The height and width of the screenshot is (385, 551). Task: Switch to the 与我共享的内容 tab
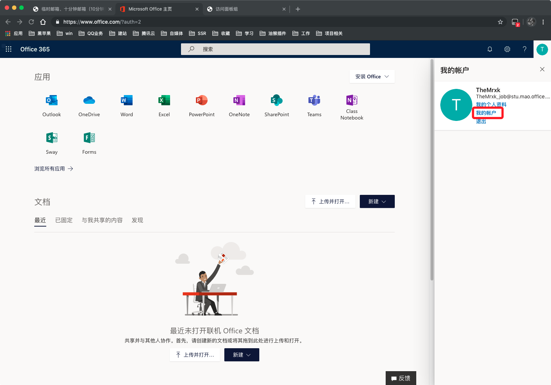coord(102,220)
